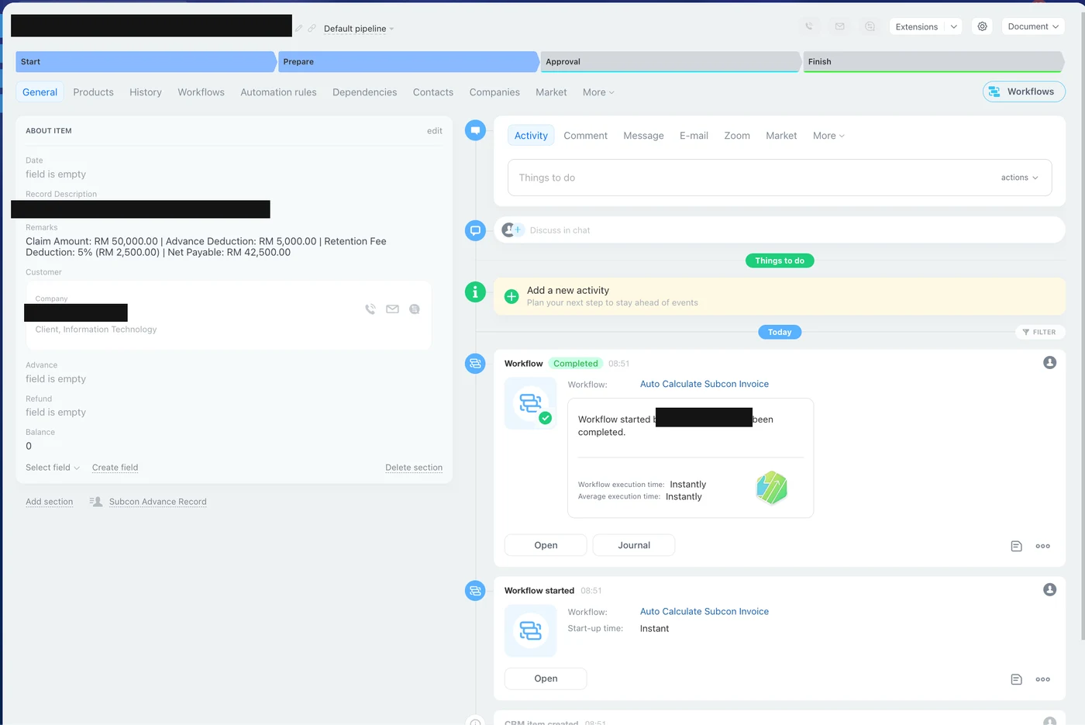
Task: Open the Extensions dropdown arrow
Action: pos(954,26)
